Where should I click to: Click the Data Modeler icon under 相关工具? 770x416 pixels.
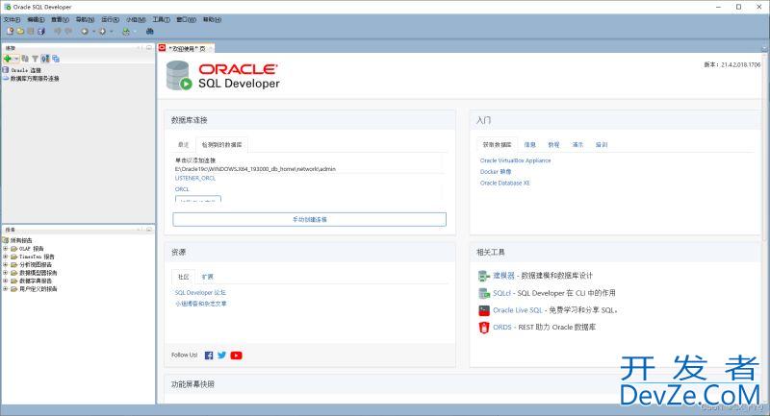click(x=484, y=276)
